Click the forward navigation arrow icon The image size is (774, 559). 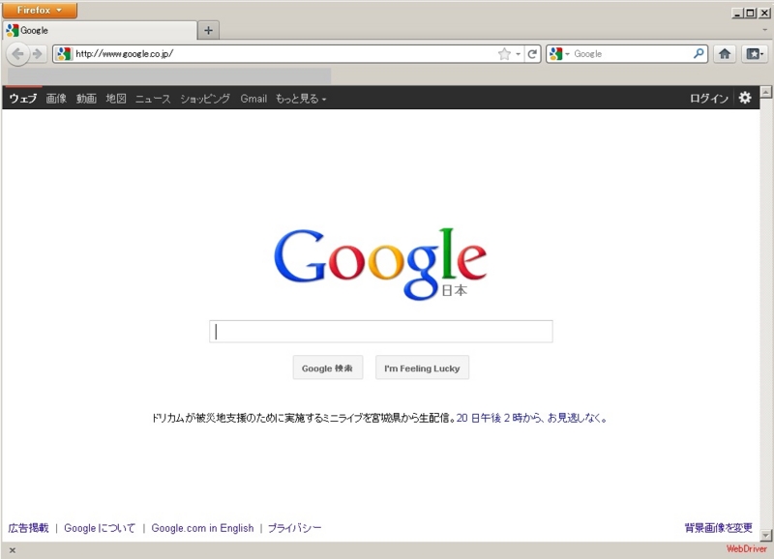point(36,54)
